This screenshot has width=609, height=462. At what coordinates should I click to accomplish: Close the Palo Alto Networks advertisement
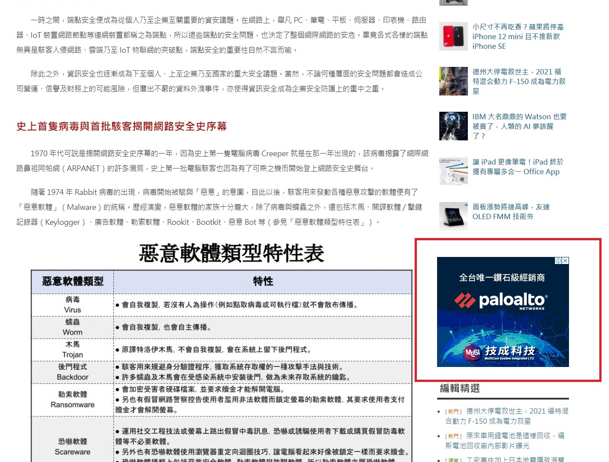click(565, 261)
